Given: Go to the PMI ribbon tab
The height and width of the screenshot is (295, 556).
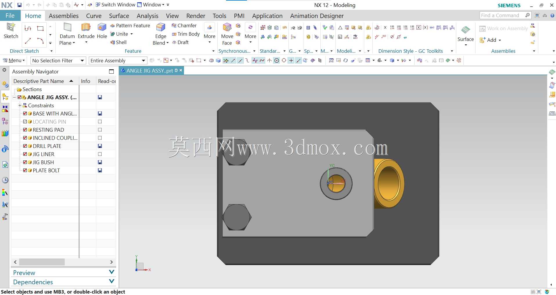Looking at the screenshot, I should (x=239, y=16).
